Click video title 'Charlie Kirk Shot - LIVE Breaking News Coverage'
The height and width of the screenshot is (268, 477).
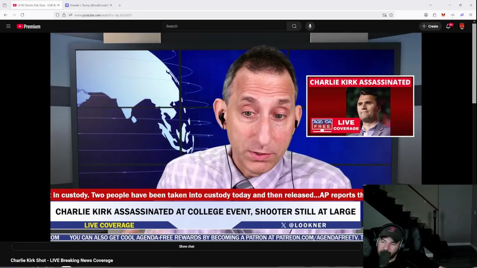(62, 260)
